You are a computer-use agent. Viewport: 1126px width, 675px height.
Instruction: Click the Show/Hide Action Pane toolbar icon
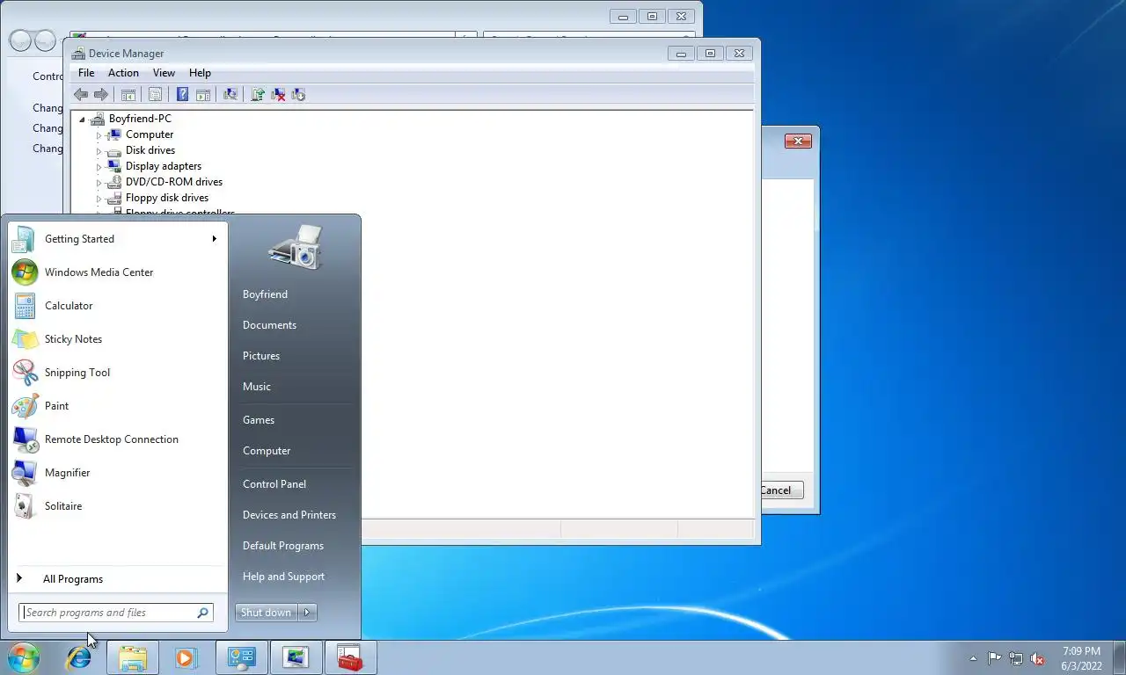(x=202, y=94)
